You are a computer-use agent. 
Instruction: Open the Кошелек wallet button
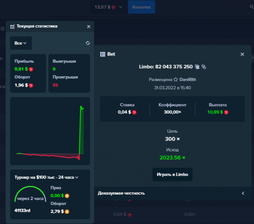[x=141, y=7]
